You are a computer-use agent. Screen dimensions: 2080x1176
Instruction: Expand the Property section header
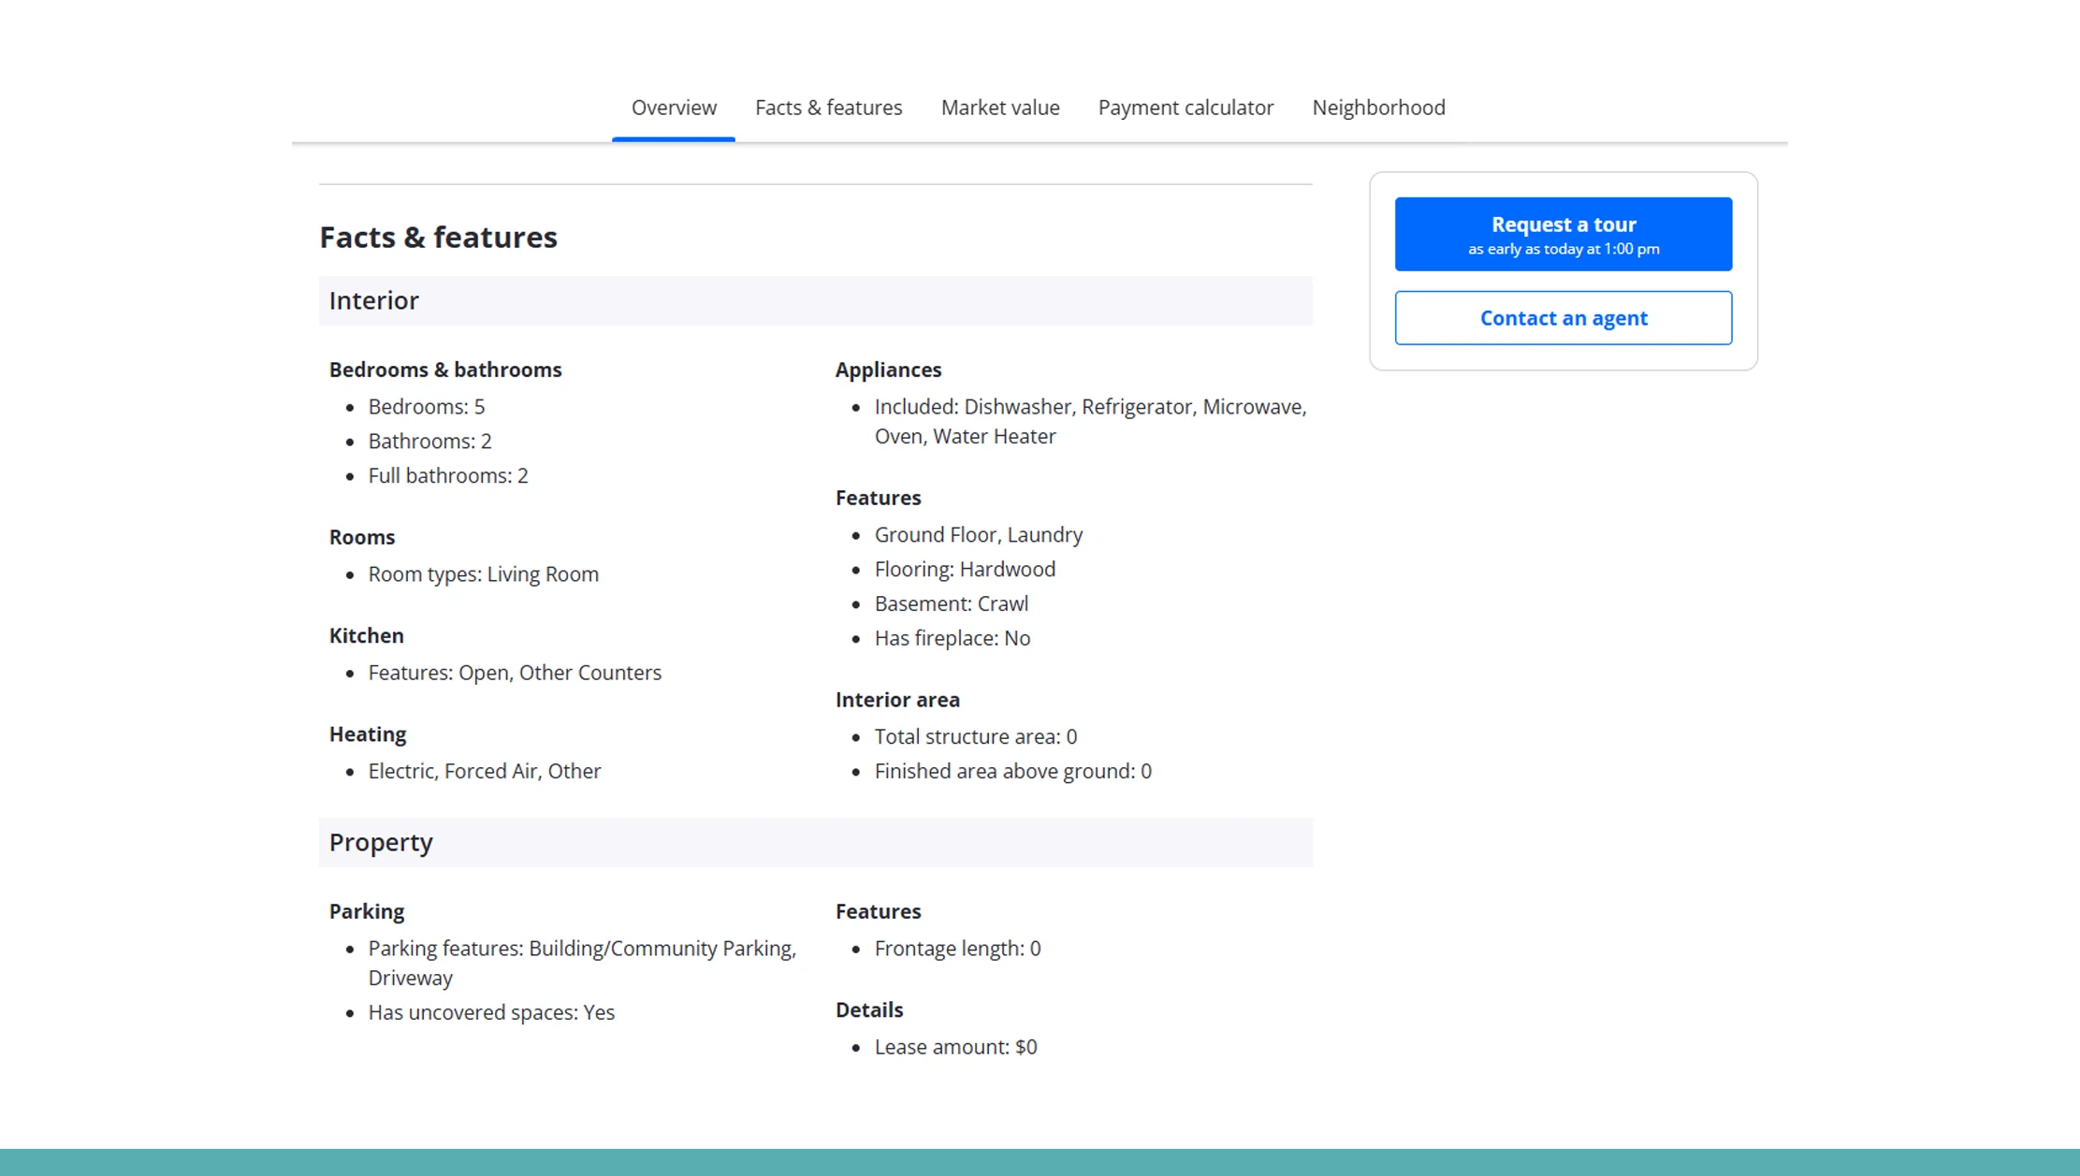tap(380, 842)
